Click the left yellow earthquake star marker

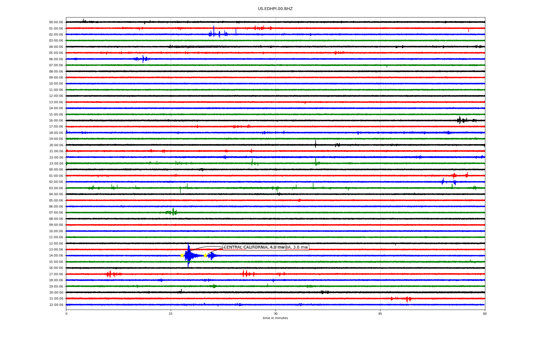(x=182, y=255)
